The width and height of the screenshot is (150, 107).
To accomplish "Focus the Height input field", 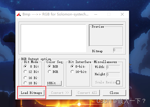I will (113, 75).
